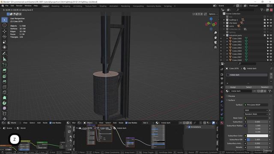Collapse the industrial parts collection

tap(224, 35)
